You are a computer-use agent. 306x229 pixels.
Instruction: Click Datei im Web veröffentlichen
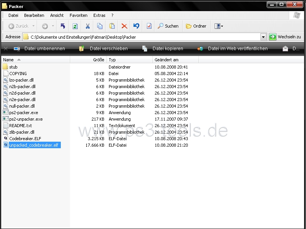point(233,49)
